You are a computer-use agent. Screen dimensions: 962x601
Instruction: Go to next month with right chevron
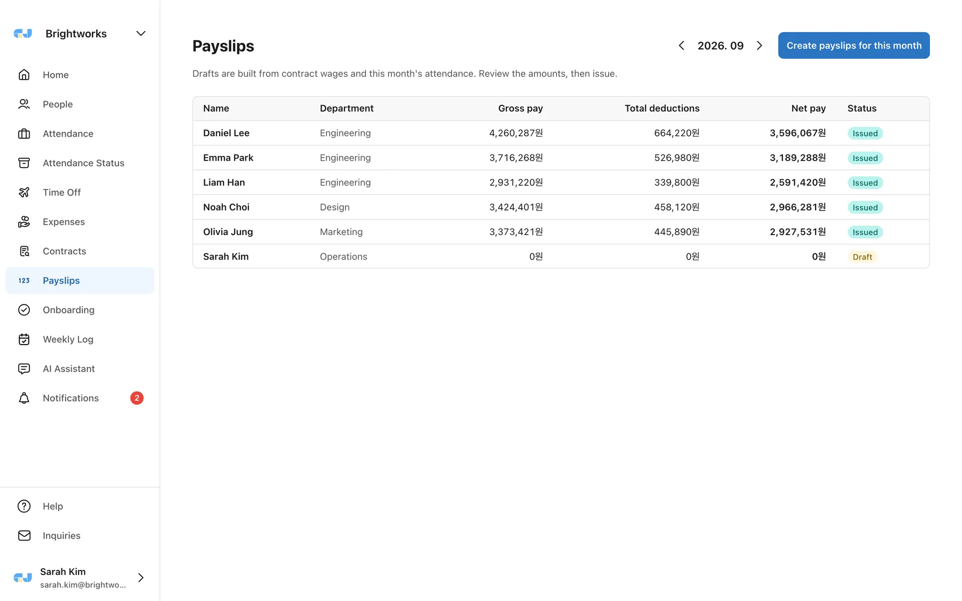(x=759, y=45)
